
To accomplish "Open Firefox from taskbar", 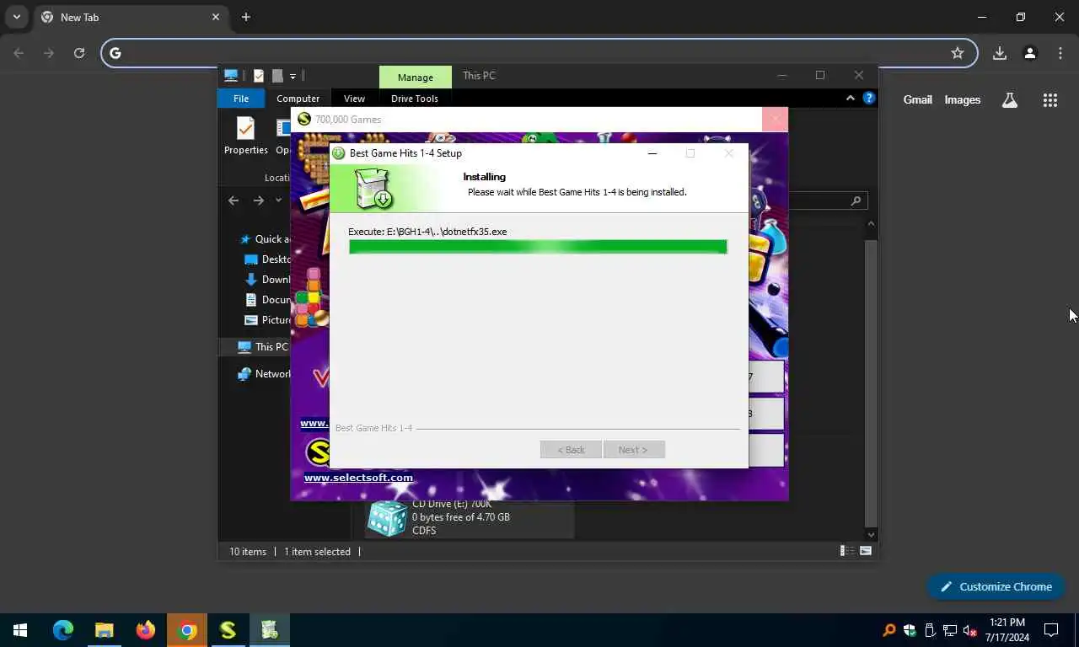I will click(146, 630).
